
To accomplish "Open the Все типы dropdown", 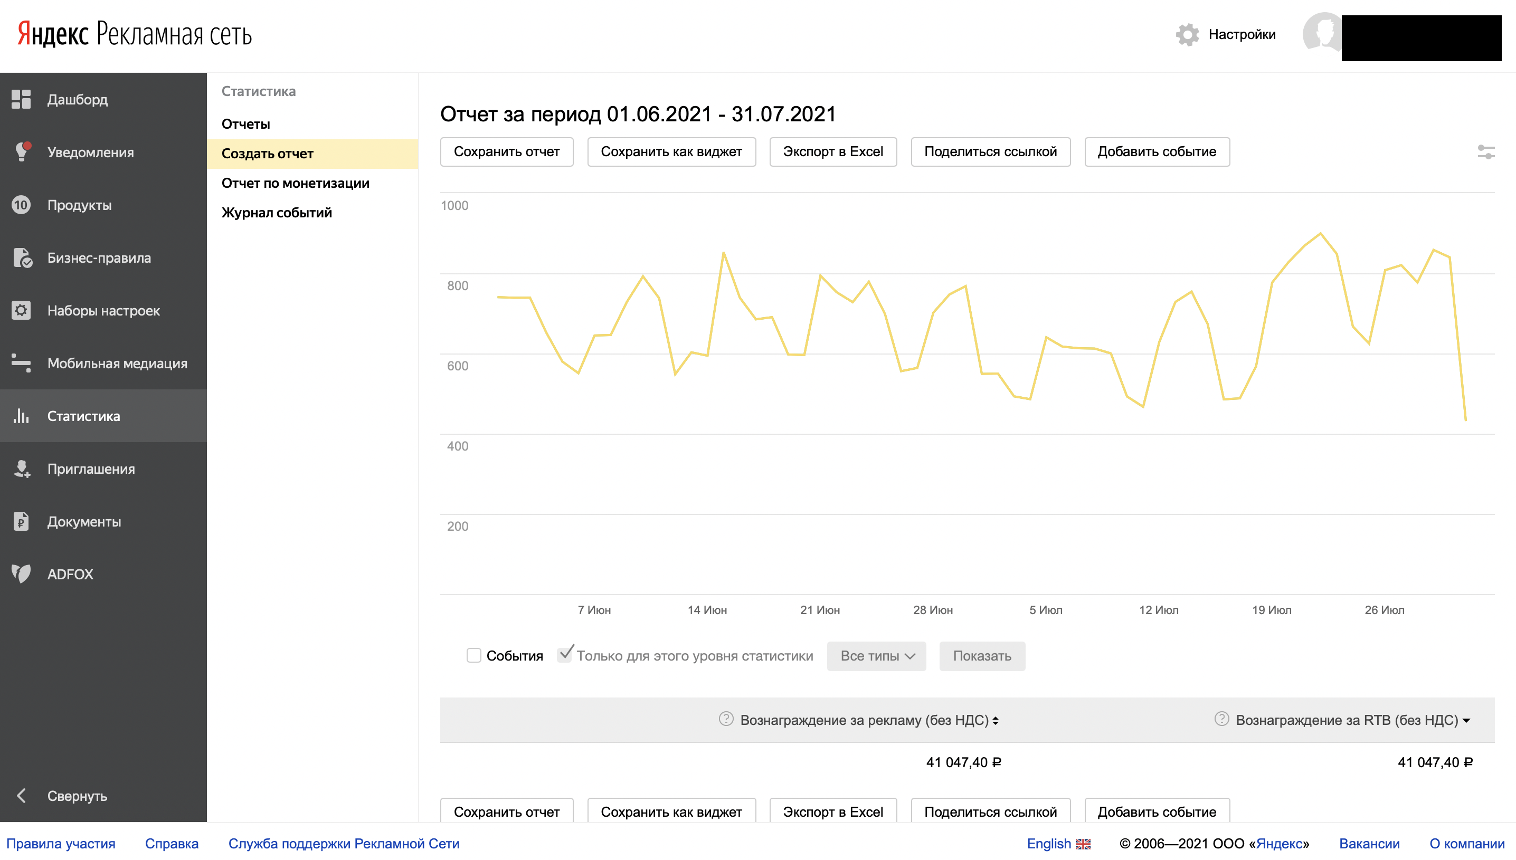I will 876,656.
